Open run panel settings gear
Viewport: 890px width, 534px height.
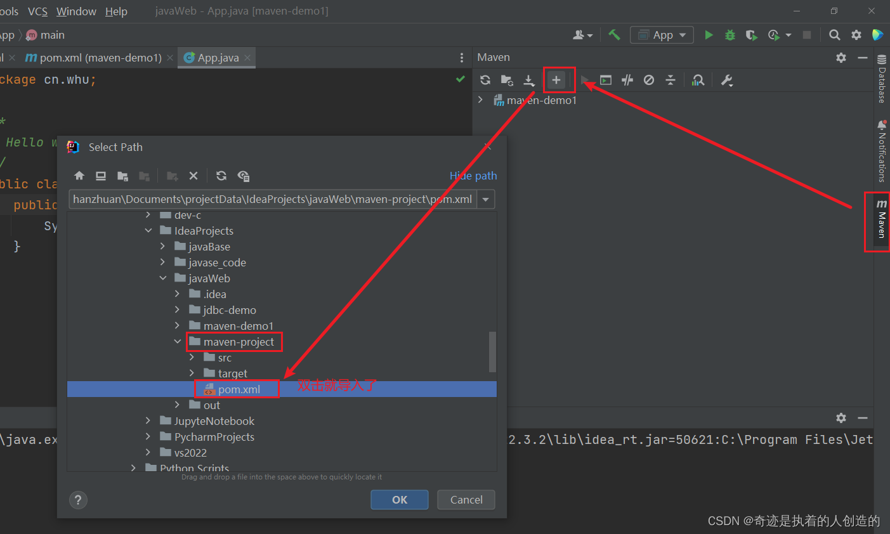pyautogui.click(x=841, y=418)
